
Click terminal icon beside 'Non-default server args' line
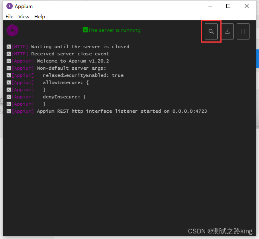tap(9, 68)
